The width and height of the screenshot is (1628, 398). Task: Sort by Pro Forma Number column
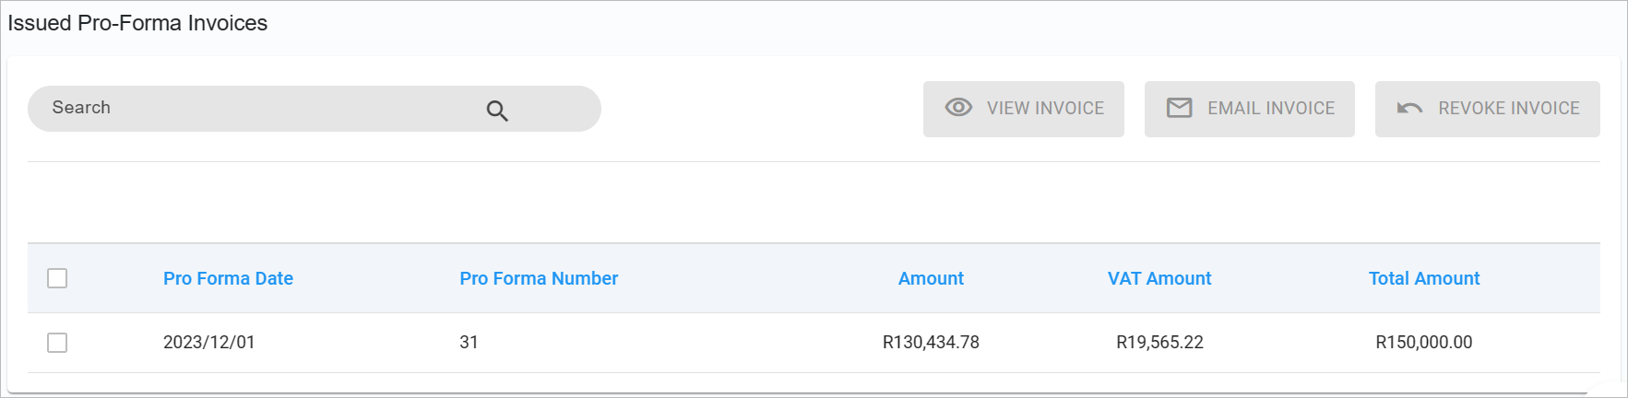tap(539, 278)
